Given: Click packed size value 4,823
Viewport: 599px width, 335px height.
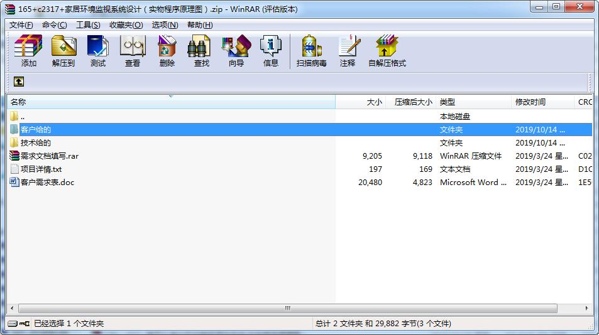Looking at the screenshot, I should tap(422, 182).
